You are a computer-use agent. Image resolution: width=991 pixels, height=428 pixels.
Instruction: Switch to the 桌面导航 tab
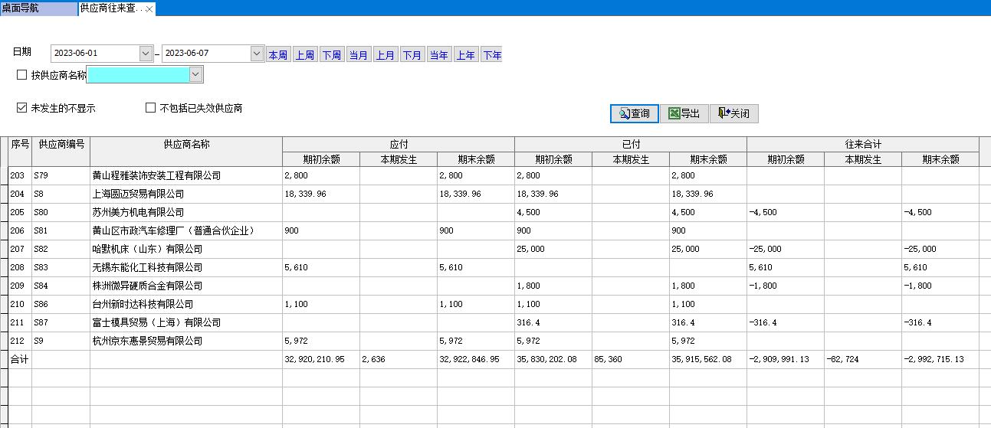point(38,8)
